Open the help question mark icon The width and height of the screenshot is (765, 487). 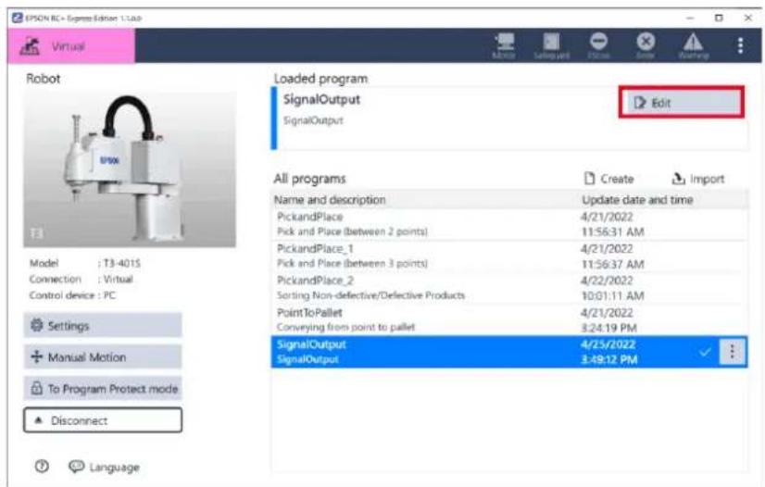tap(42, 467)
